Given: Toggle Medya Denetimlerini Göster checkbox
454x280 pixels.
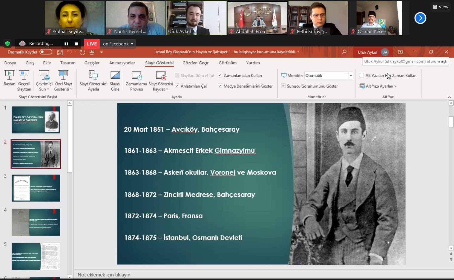Looking at the screenshot, I should pos(220,86).
